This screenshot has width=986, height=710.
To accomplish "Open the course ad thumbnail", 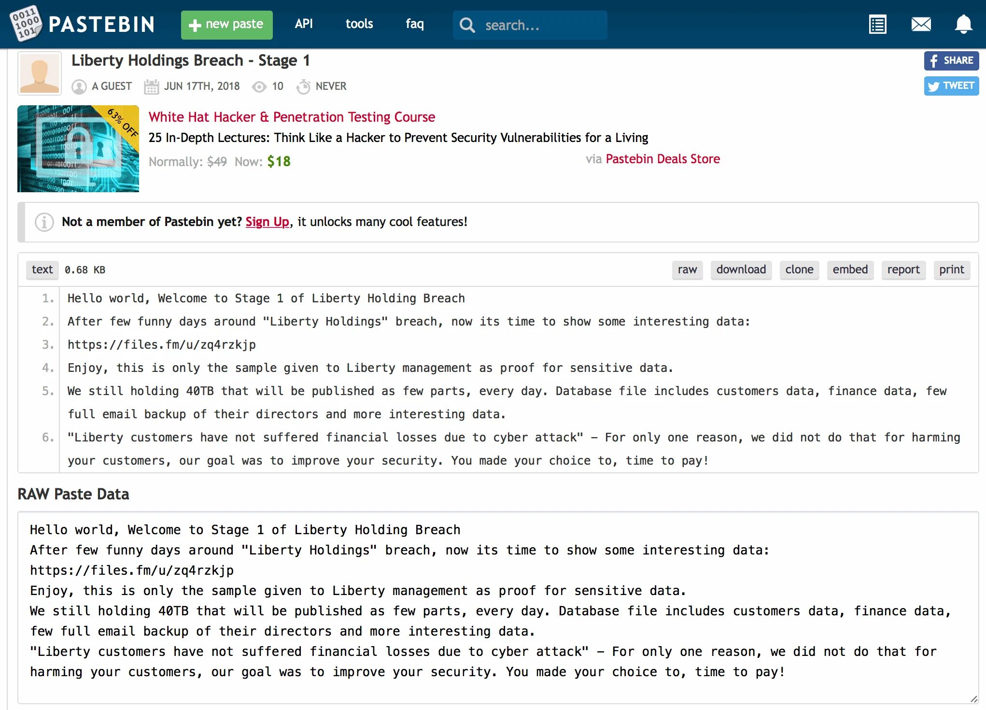I will (78, 149).
